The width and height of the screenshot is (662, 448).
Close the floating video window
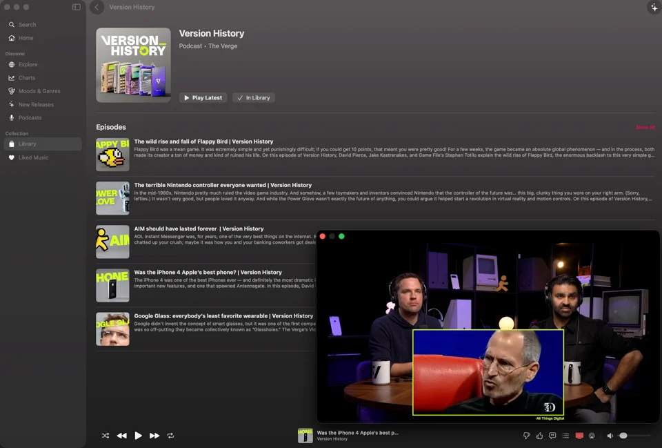pos(323,236)
